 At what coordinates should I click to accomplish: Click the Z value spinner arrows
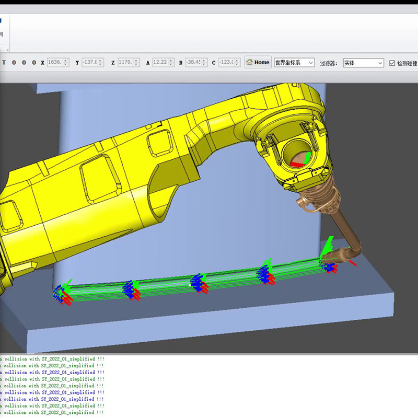(136, 62)
